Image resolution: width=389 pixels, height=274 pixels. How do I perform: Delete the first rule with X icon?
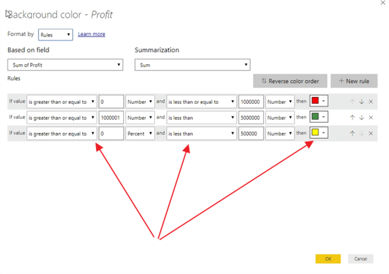[x=371, y=102]
